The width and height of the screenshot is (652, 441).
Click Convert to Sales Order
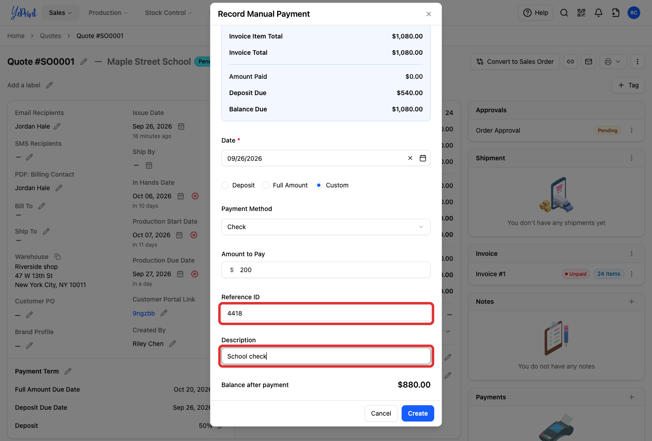(515, 62)
